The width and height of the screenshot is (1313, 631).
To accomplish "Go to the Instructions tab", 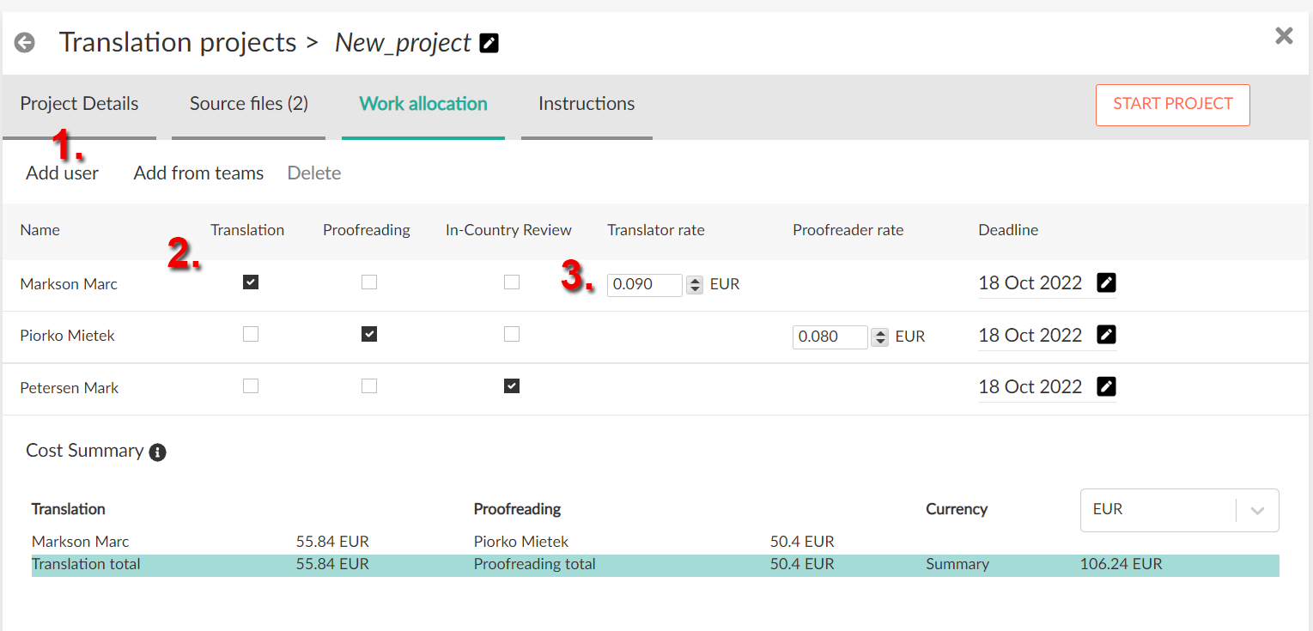I will coord(587,104).
